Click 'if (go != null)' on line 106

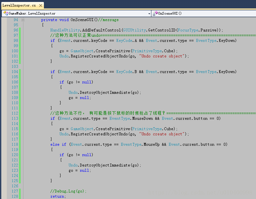pyautogui.click(x=76, y=82)
